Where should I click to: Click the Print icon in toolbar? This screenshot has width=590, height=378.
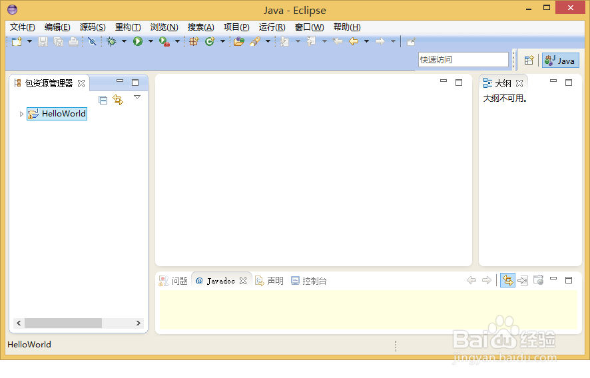tap(73, 41)
